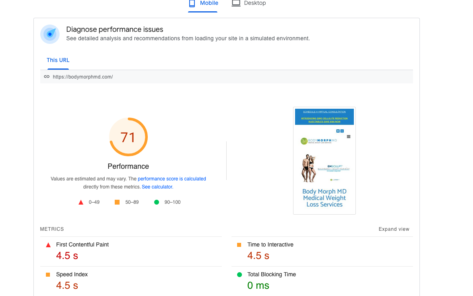Click the Body Morph MD page screenshot thumbnail
473x296 pixels.
[324, 161]
